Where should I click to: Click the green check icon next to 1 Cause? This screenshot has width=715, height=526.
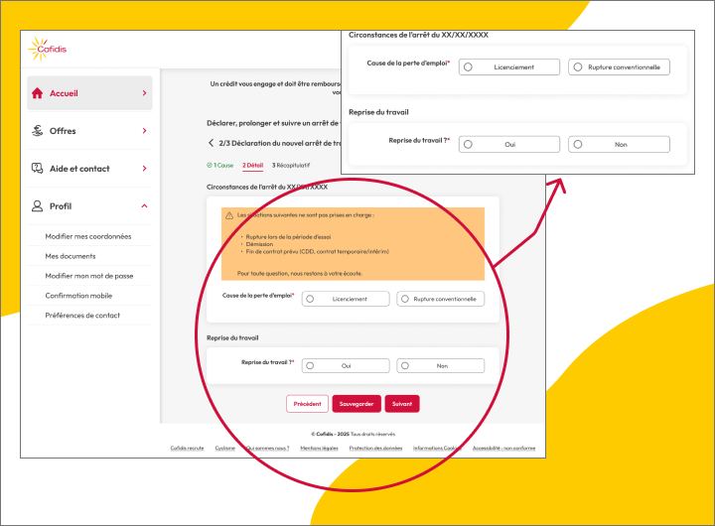click(x=210, y=165)
